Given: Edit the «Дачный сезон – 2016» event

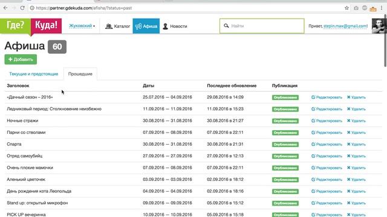Looking at the screenshot, I should pyautogui.click(x=327, y=97).
